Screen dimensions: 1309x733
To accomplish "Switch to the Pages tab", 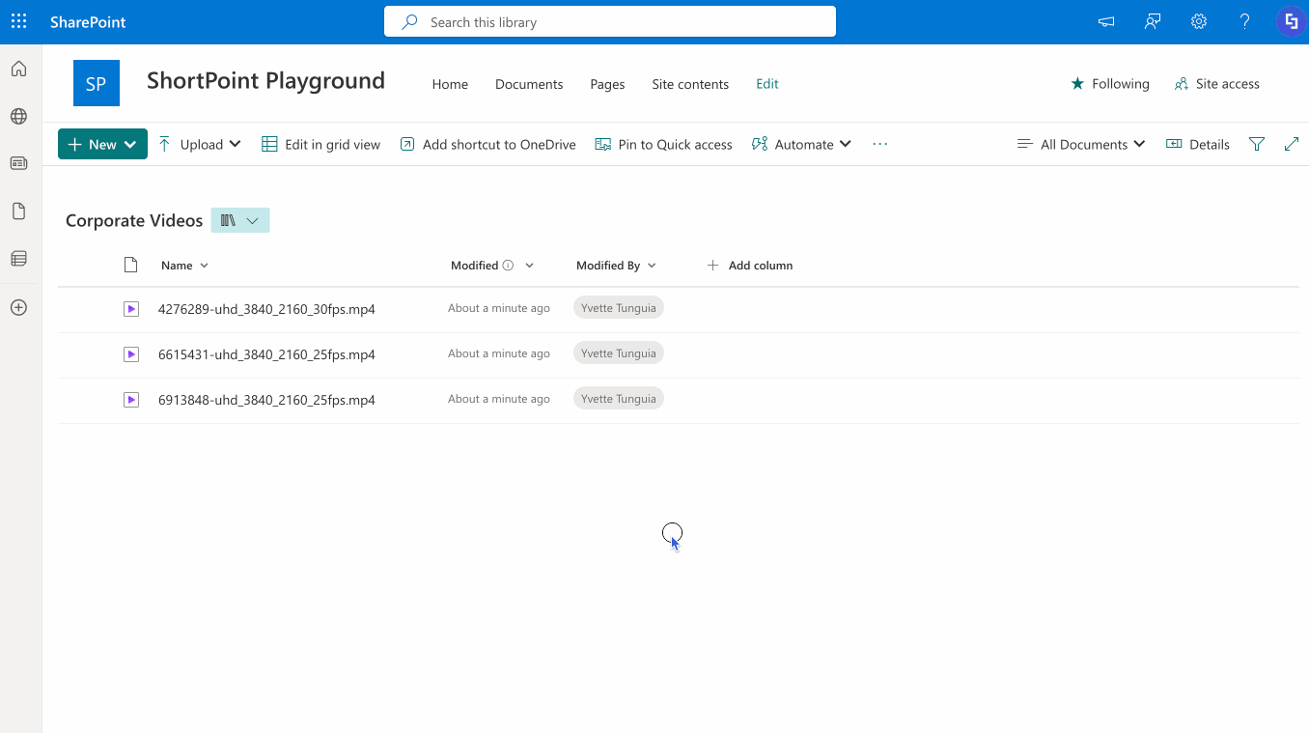I will (607, 84).
